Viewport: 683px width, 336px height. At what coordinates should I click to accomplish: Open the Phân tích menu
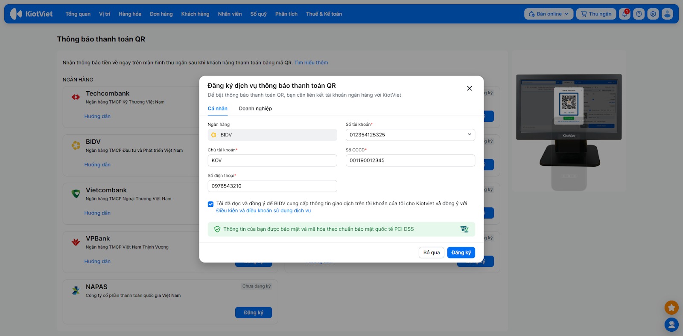coord(286,14)
